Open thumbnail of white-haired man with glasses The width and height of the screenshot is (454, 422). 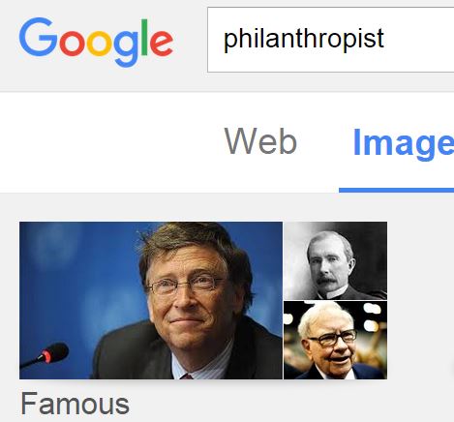(335, 340)
